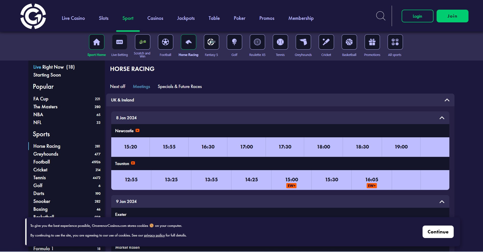Screen dimensions: 483x252
Task: Open the Scratch and Win icon
Action: (x=142, y=42)
